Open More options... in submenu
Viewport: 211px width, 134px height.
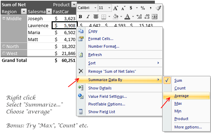coord(187,127)
